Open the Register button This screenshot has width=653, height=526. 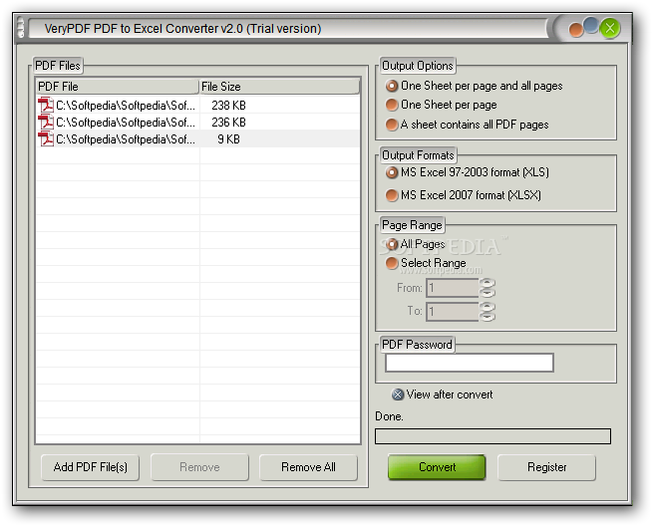(x=546, y=467)
